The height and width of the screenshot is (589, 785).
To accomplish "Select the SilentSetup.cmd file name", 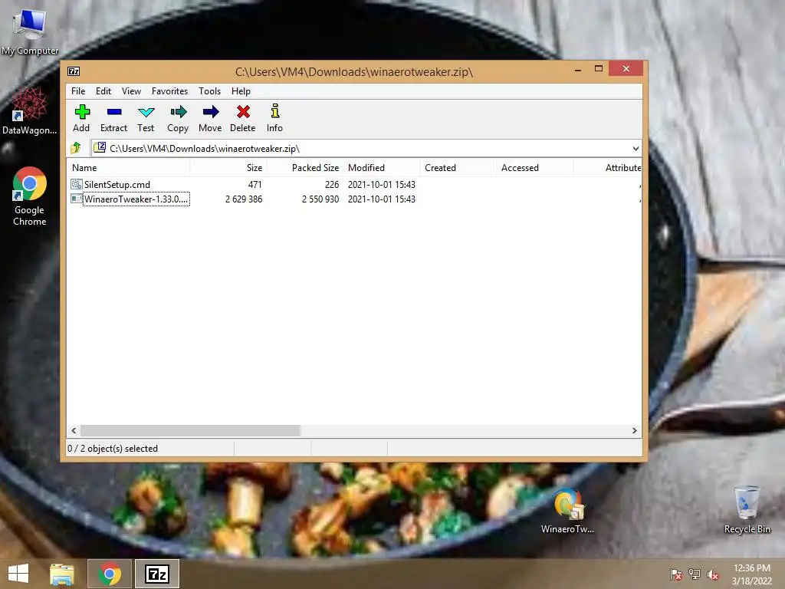I will (x=117, y=184).
